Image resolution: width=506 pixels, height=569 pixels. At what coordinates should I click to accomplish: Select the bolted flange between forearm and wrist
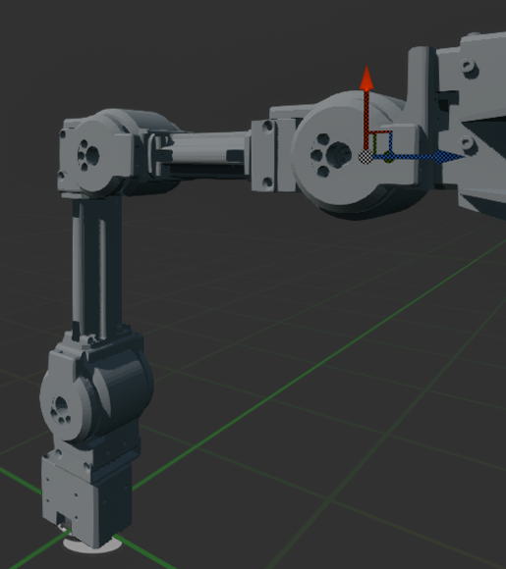(272, 155)
